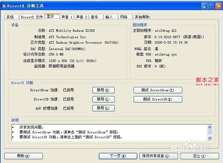Click the 帮助(H) button
This screenshot has height=163, width=223.
pos(24,156)
